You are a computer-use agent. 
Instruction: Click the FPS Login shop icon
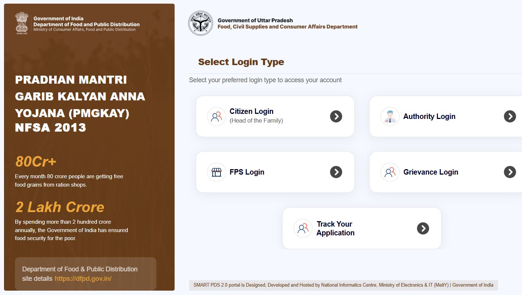pyautogui.click(x=216, y=172)
